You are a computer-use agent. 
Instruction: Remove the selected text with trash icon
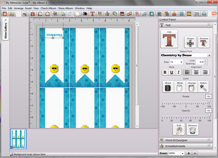pos(192,129)
